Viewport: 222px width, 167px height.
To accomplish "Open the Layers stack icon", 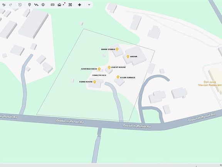I will point(43,5).
